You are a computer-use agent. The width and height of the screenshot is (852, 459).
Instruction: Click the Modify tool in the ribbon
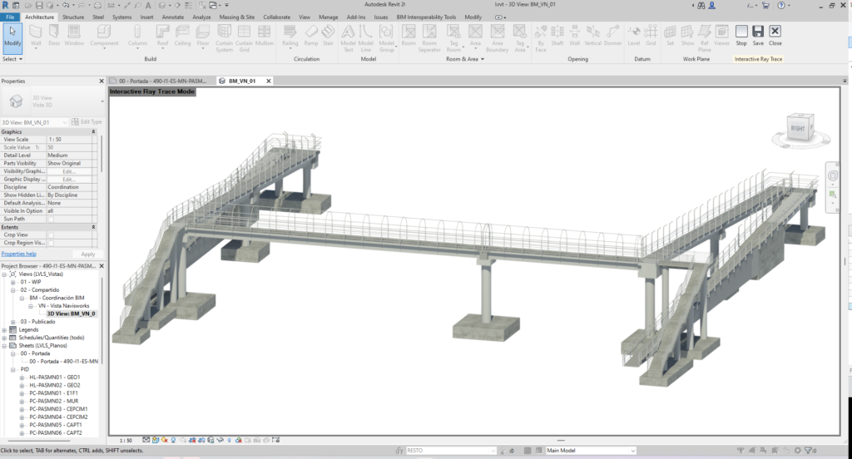(x=12, y=36)
